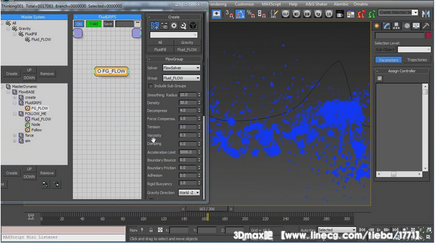Click the FluidFill group button

[160, 50]
